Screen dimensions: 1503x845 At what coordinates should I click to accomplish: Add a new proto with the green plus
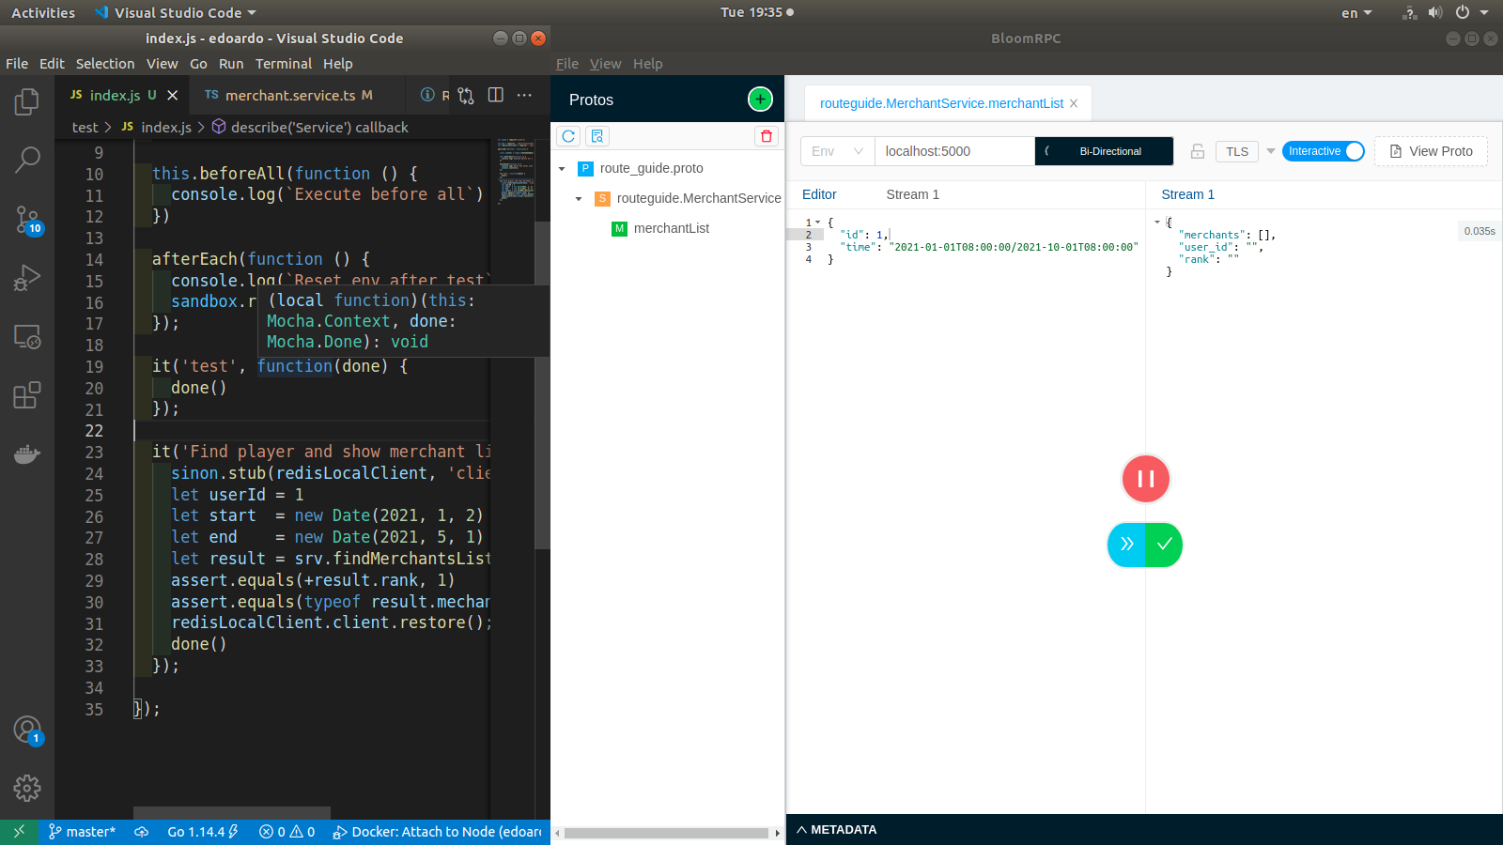(x=760, y=99)
